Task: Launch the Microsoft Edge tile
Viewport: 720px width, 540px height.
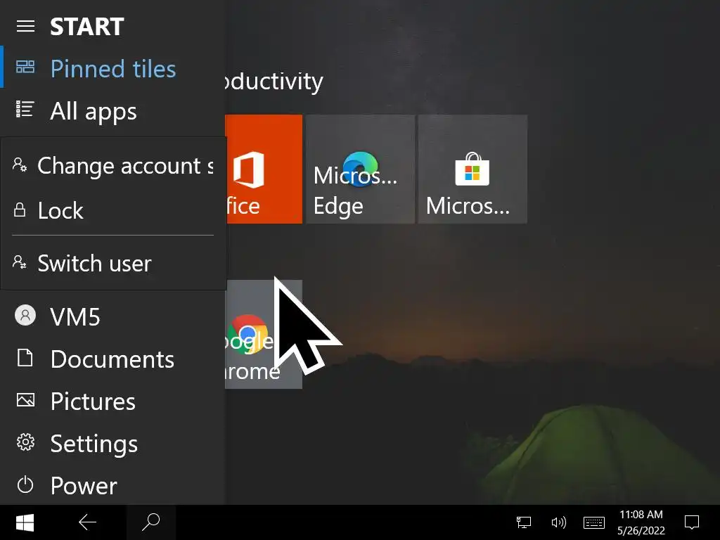Action: [361, 169]
